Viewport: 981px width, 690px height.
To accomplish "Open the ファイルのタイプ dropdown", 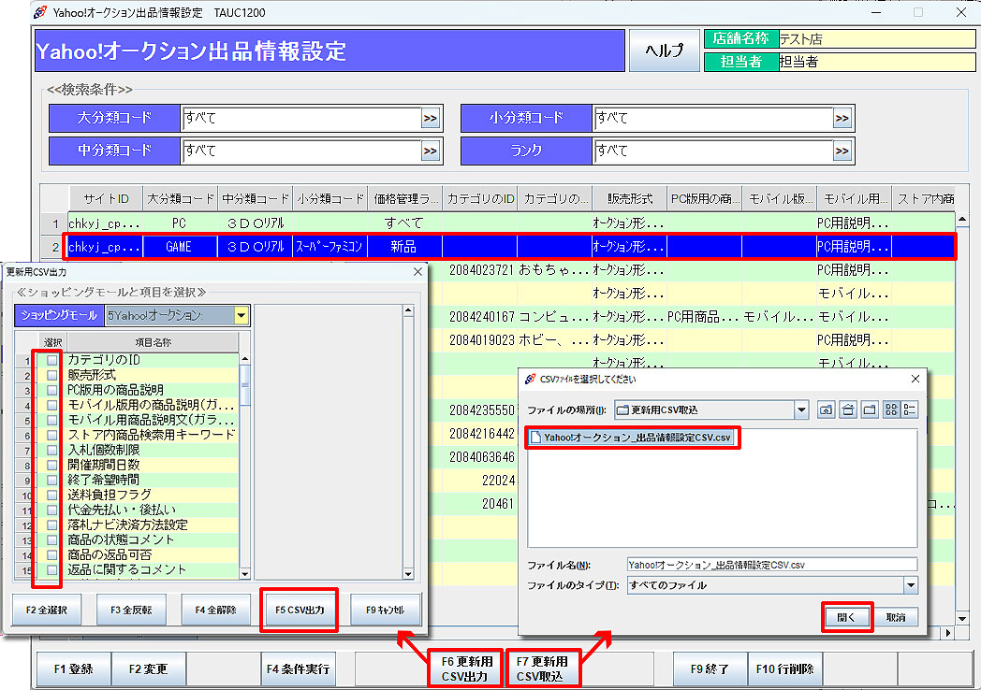I will [910, 585].
